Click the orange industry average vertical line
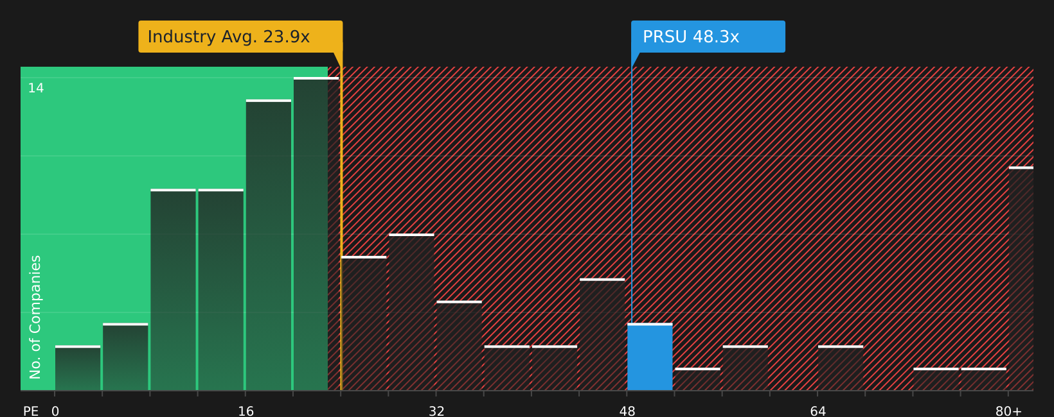 pos(341,221)
